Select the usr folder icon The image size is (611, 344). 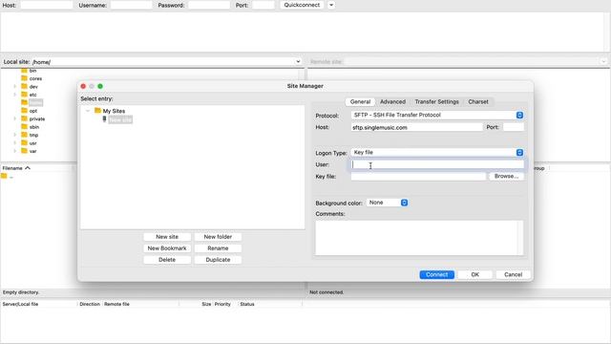[24, 142]
